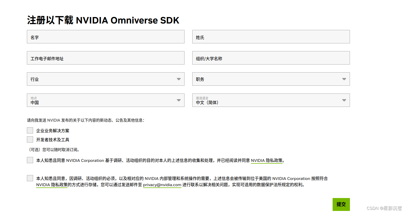Click the green 提交 submit button
The height and width of the screenshot is (213, 406).
point(341,204)
